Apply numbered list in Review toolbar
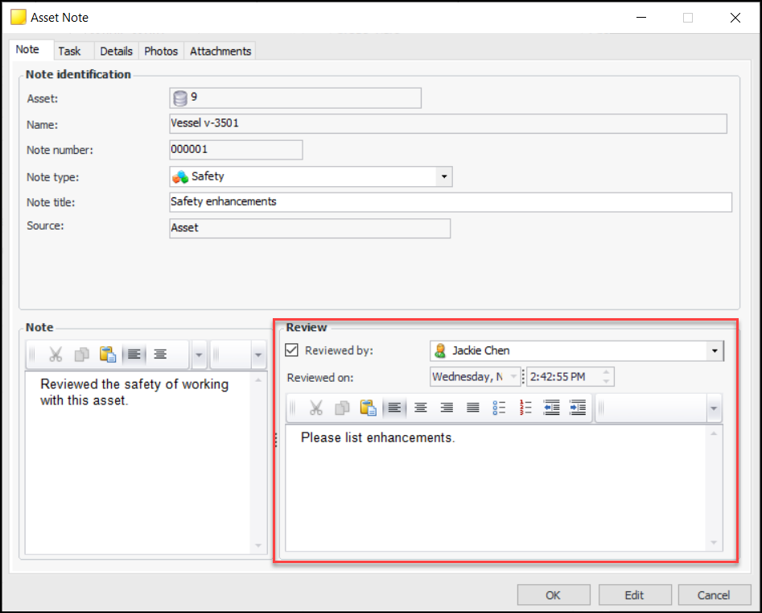 pyautogui.click(x=526, y=408)
